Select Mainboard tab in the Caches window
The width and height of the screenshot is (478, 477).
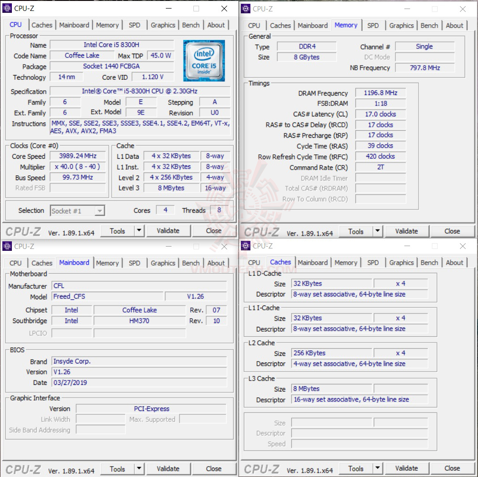click(313, 263)
